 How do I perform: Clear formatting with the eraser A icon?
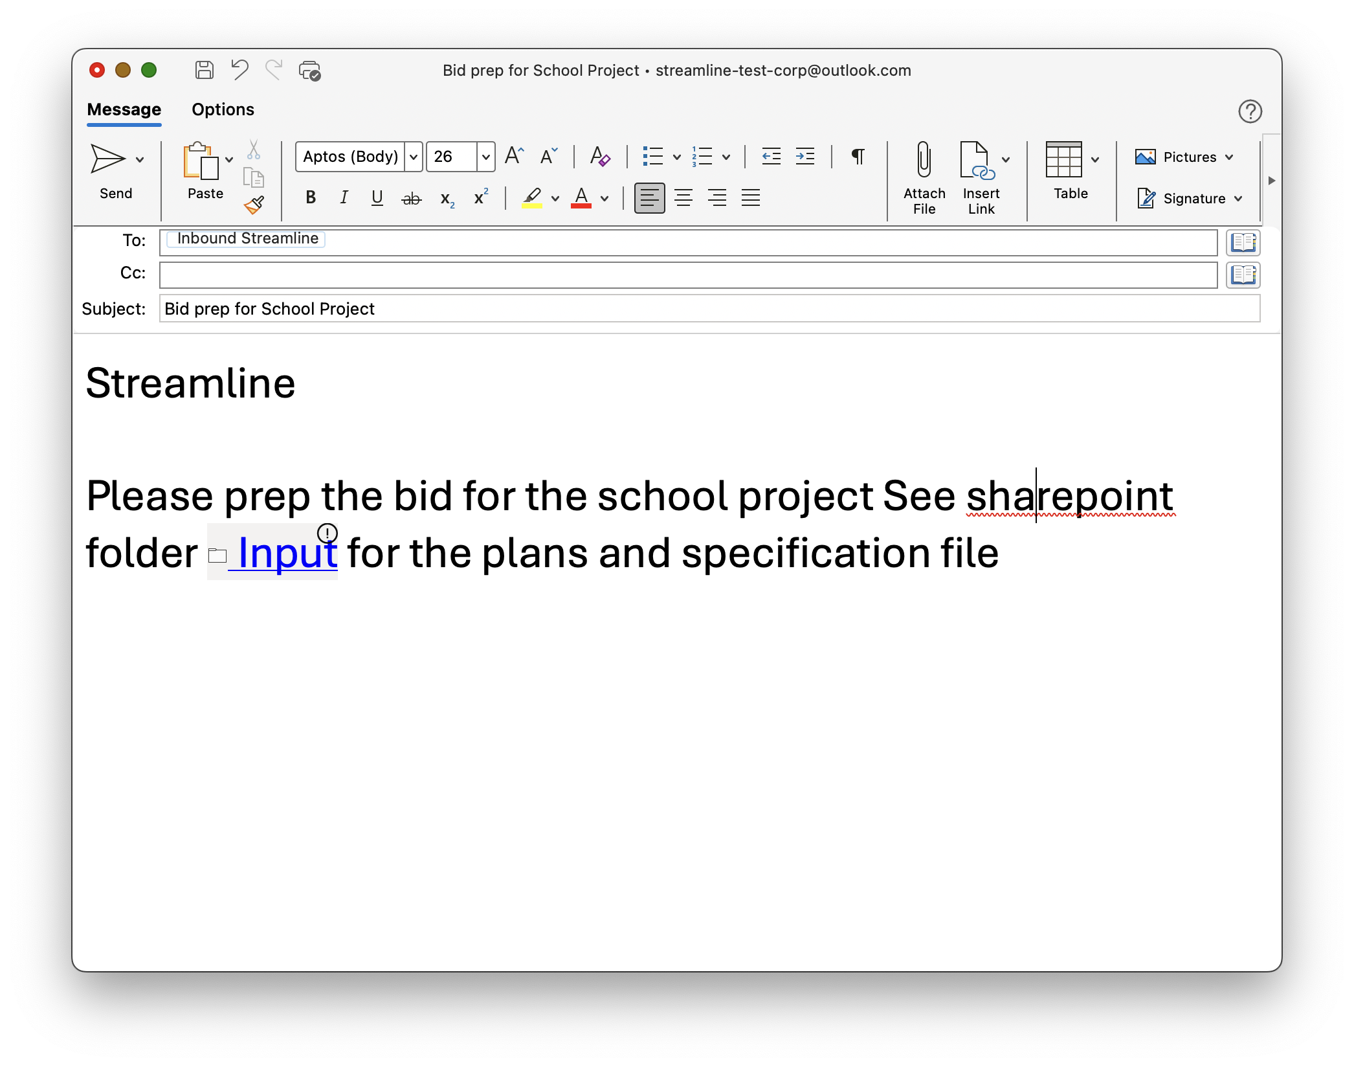600,156
